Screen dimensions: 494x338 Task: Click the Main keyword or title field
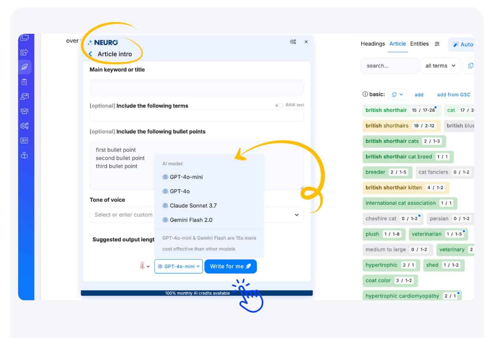click(x=197, y=88)
